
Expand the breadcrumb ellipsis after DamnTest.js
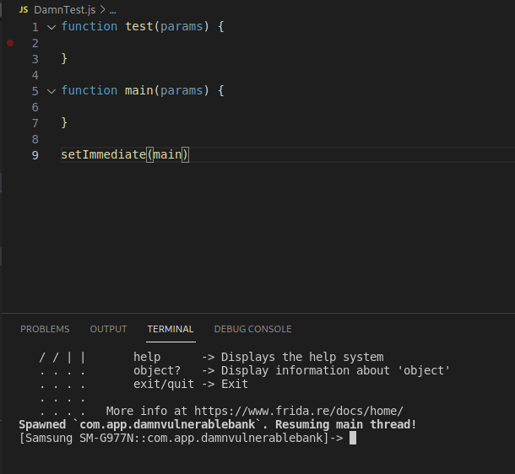click(x=113, y=9)
